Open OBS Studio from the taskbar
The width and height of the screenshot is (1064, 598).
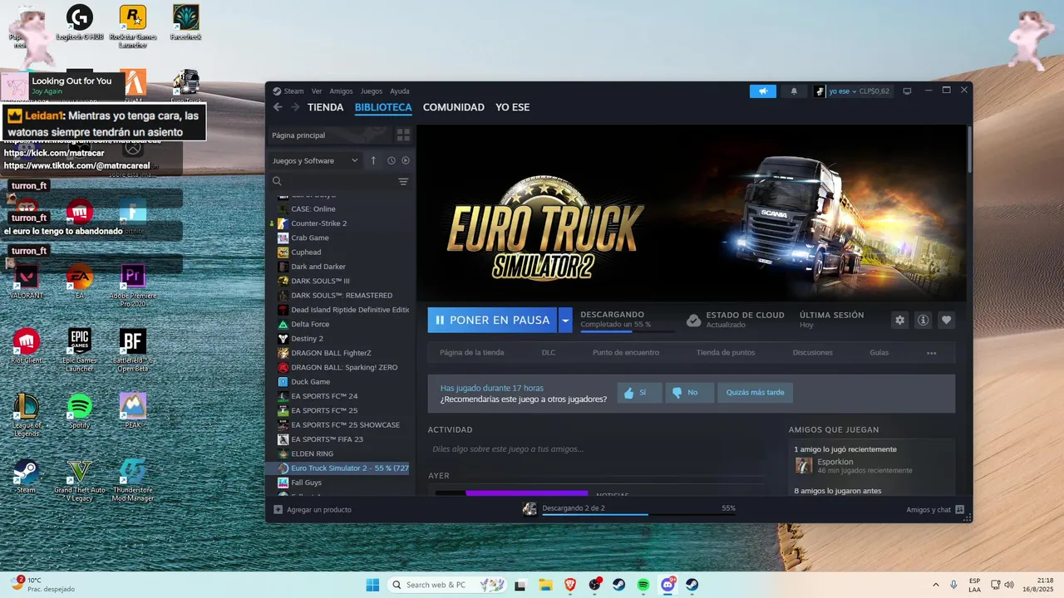pyautogui.click(x=594, y=585)
